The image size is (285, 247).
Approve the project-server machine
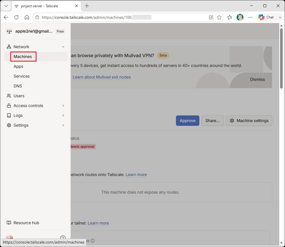pyautogui.click(x=187, y=121)
